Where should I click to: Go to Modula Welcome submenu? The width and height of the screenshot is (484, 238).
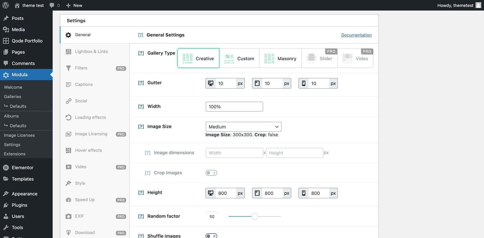click(13, 87)
